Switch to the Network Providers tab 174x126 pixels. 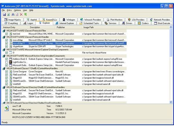[x=160, y=20]
